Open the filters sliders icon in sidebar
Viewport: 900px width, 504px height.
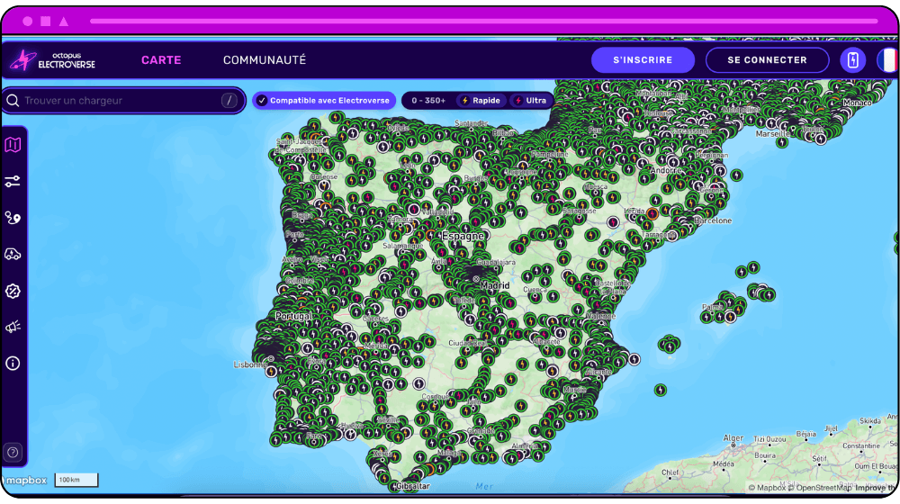tap(13, 182)
